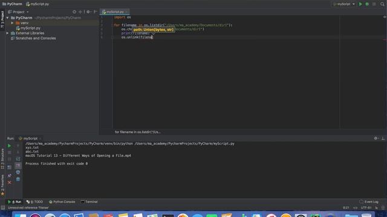This screenshot has width=387, height=217.
Task: Open the Run tool window bottom tab
Action: coord(15,202)
